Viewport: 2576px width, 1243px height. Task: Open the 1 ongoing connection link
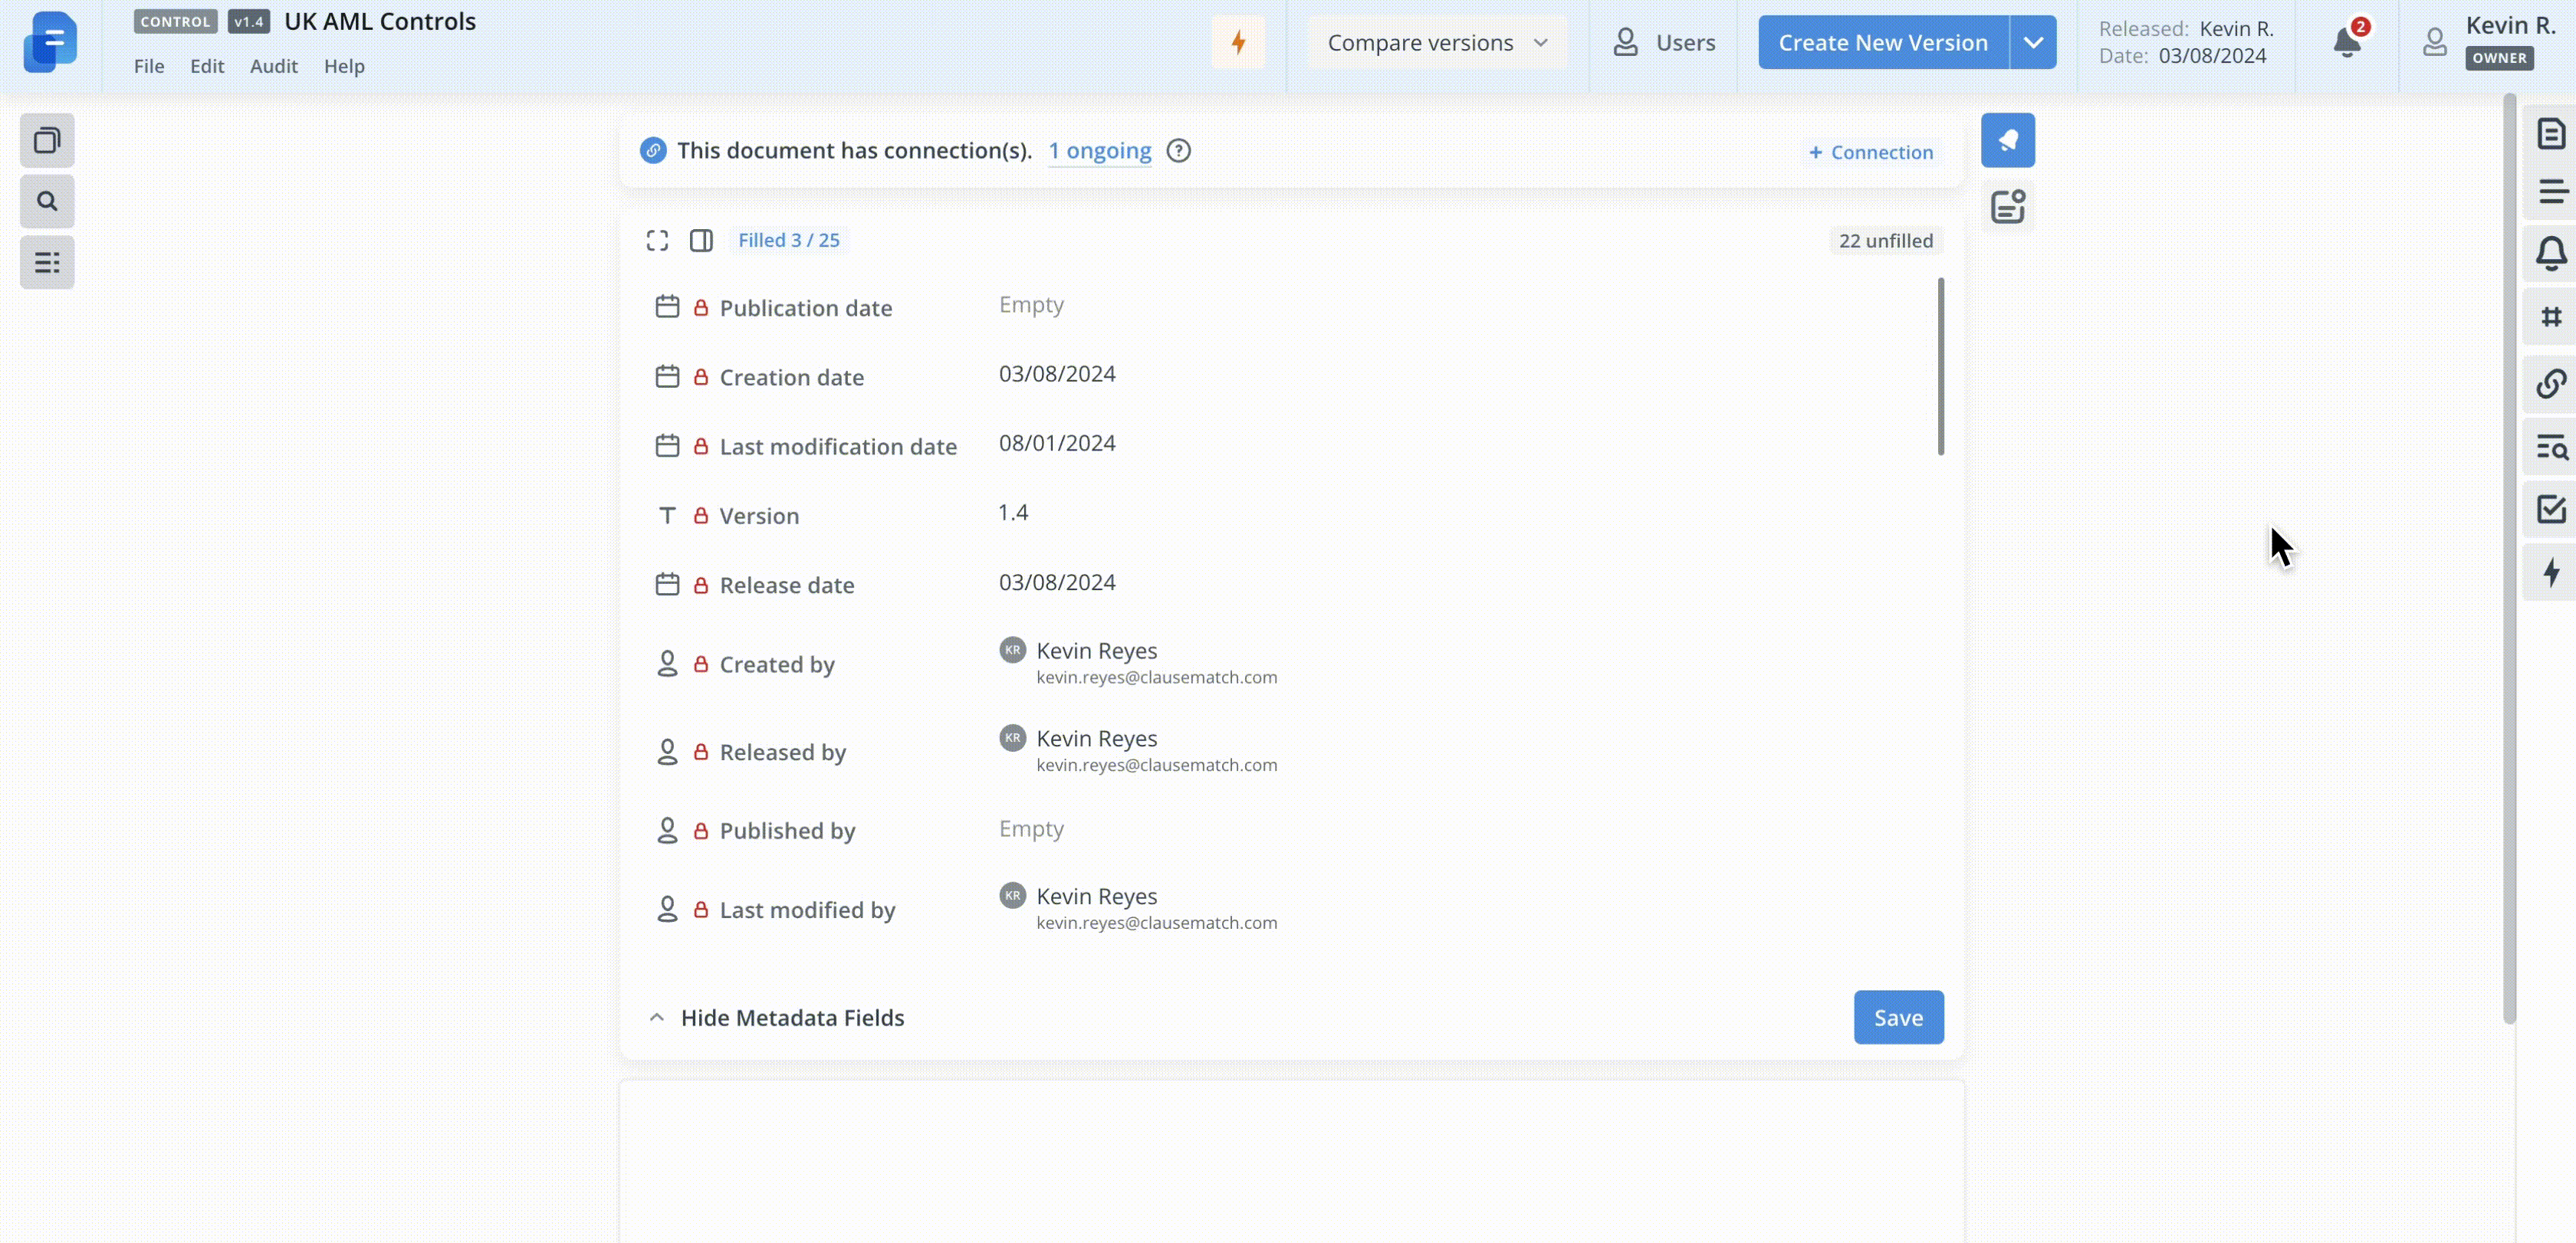coord(1099,151)
